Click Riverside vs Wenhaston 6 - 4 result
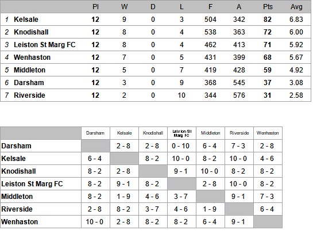 tap(267, 209)
